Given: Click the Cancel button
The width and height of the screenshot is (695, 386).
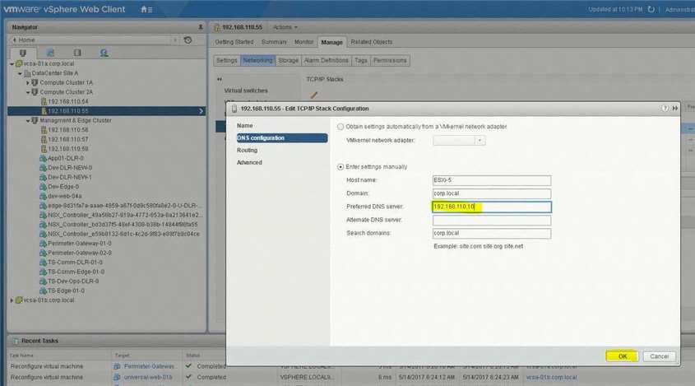Looking at the screenshot, I should tap(659, 356).
